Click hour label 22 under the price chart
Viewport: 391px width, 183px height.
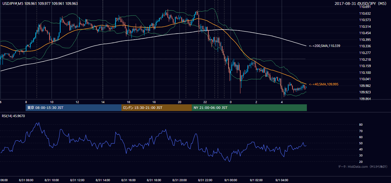(x=205, y=102)
